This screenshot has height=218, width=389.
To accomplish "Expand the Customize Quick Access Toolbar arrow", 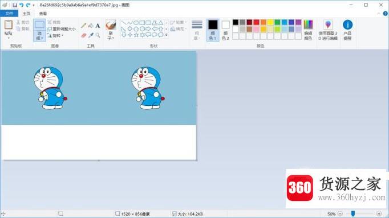I will [x=34, y=5].
